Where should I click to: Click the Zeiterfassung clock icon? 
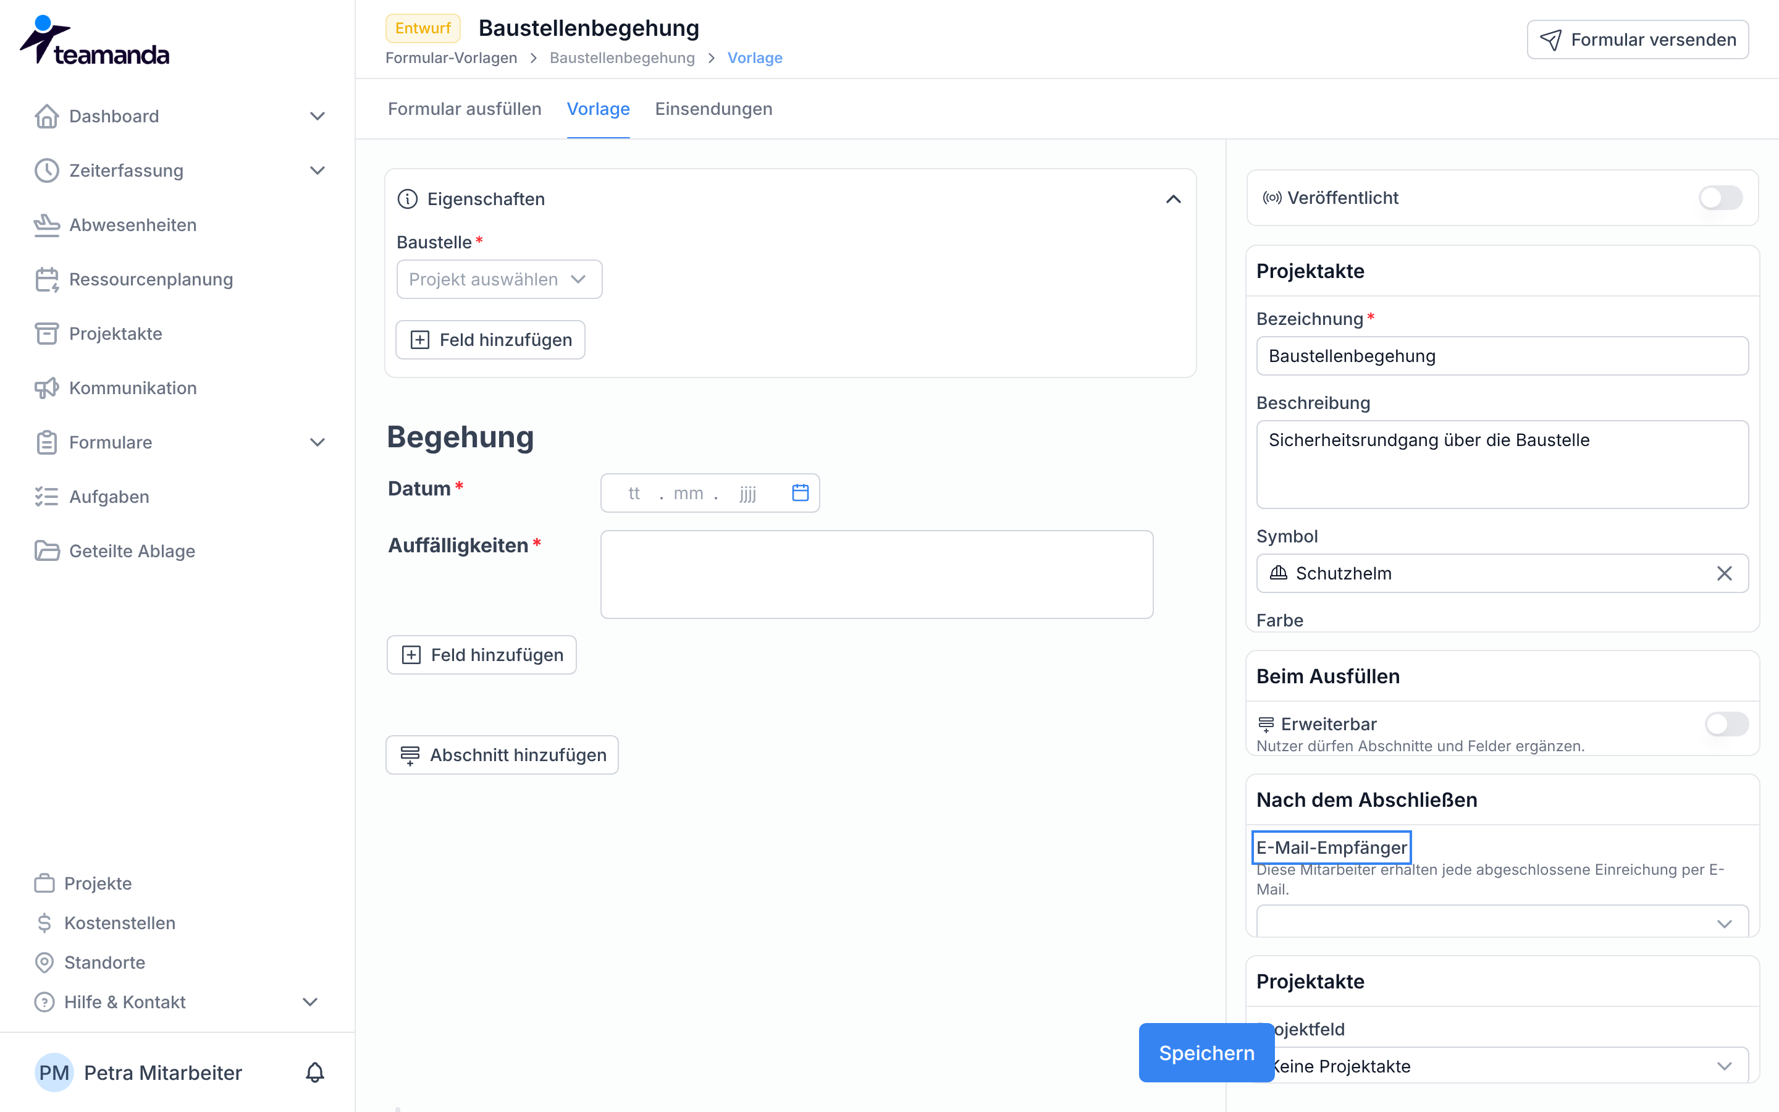click(x=47, y=171)
